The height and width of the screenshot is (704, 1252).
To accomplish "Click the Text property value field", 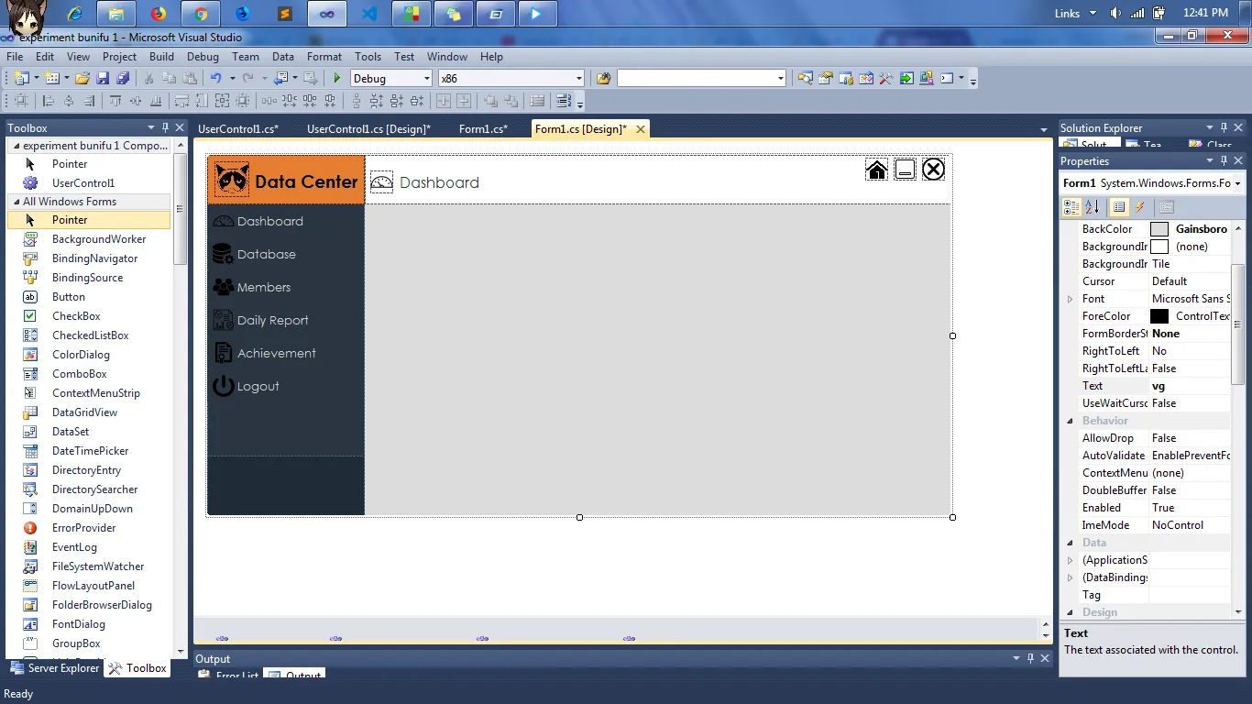I will (1190, 386).
